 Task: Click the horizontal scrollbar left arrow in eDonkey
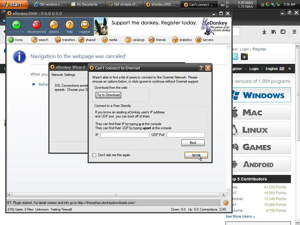pyautogui.click(x=10, y=195)
